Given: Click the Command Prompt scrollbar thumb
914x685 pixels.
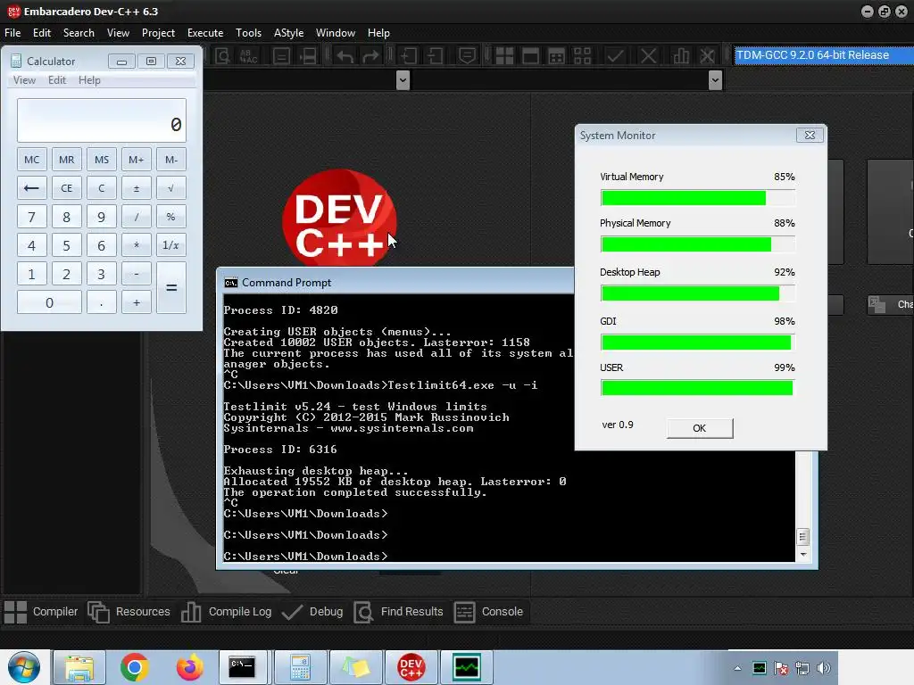Looking at the screenshot, I should pyautogui.click(x=802, y=536).
